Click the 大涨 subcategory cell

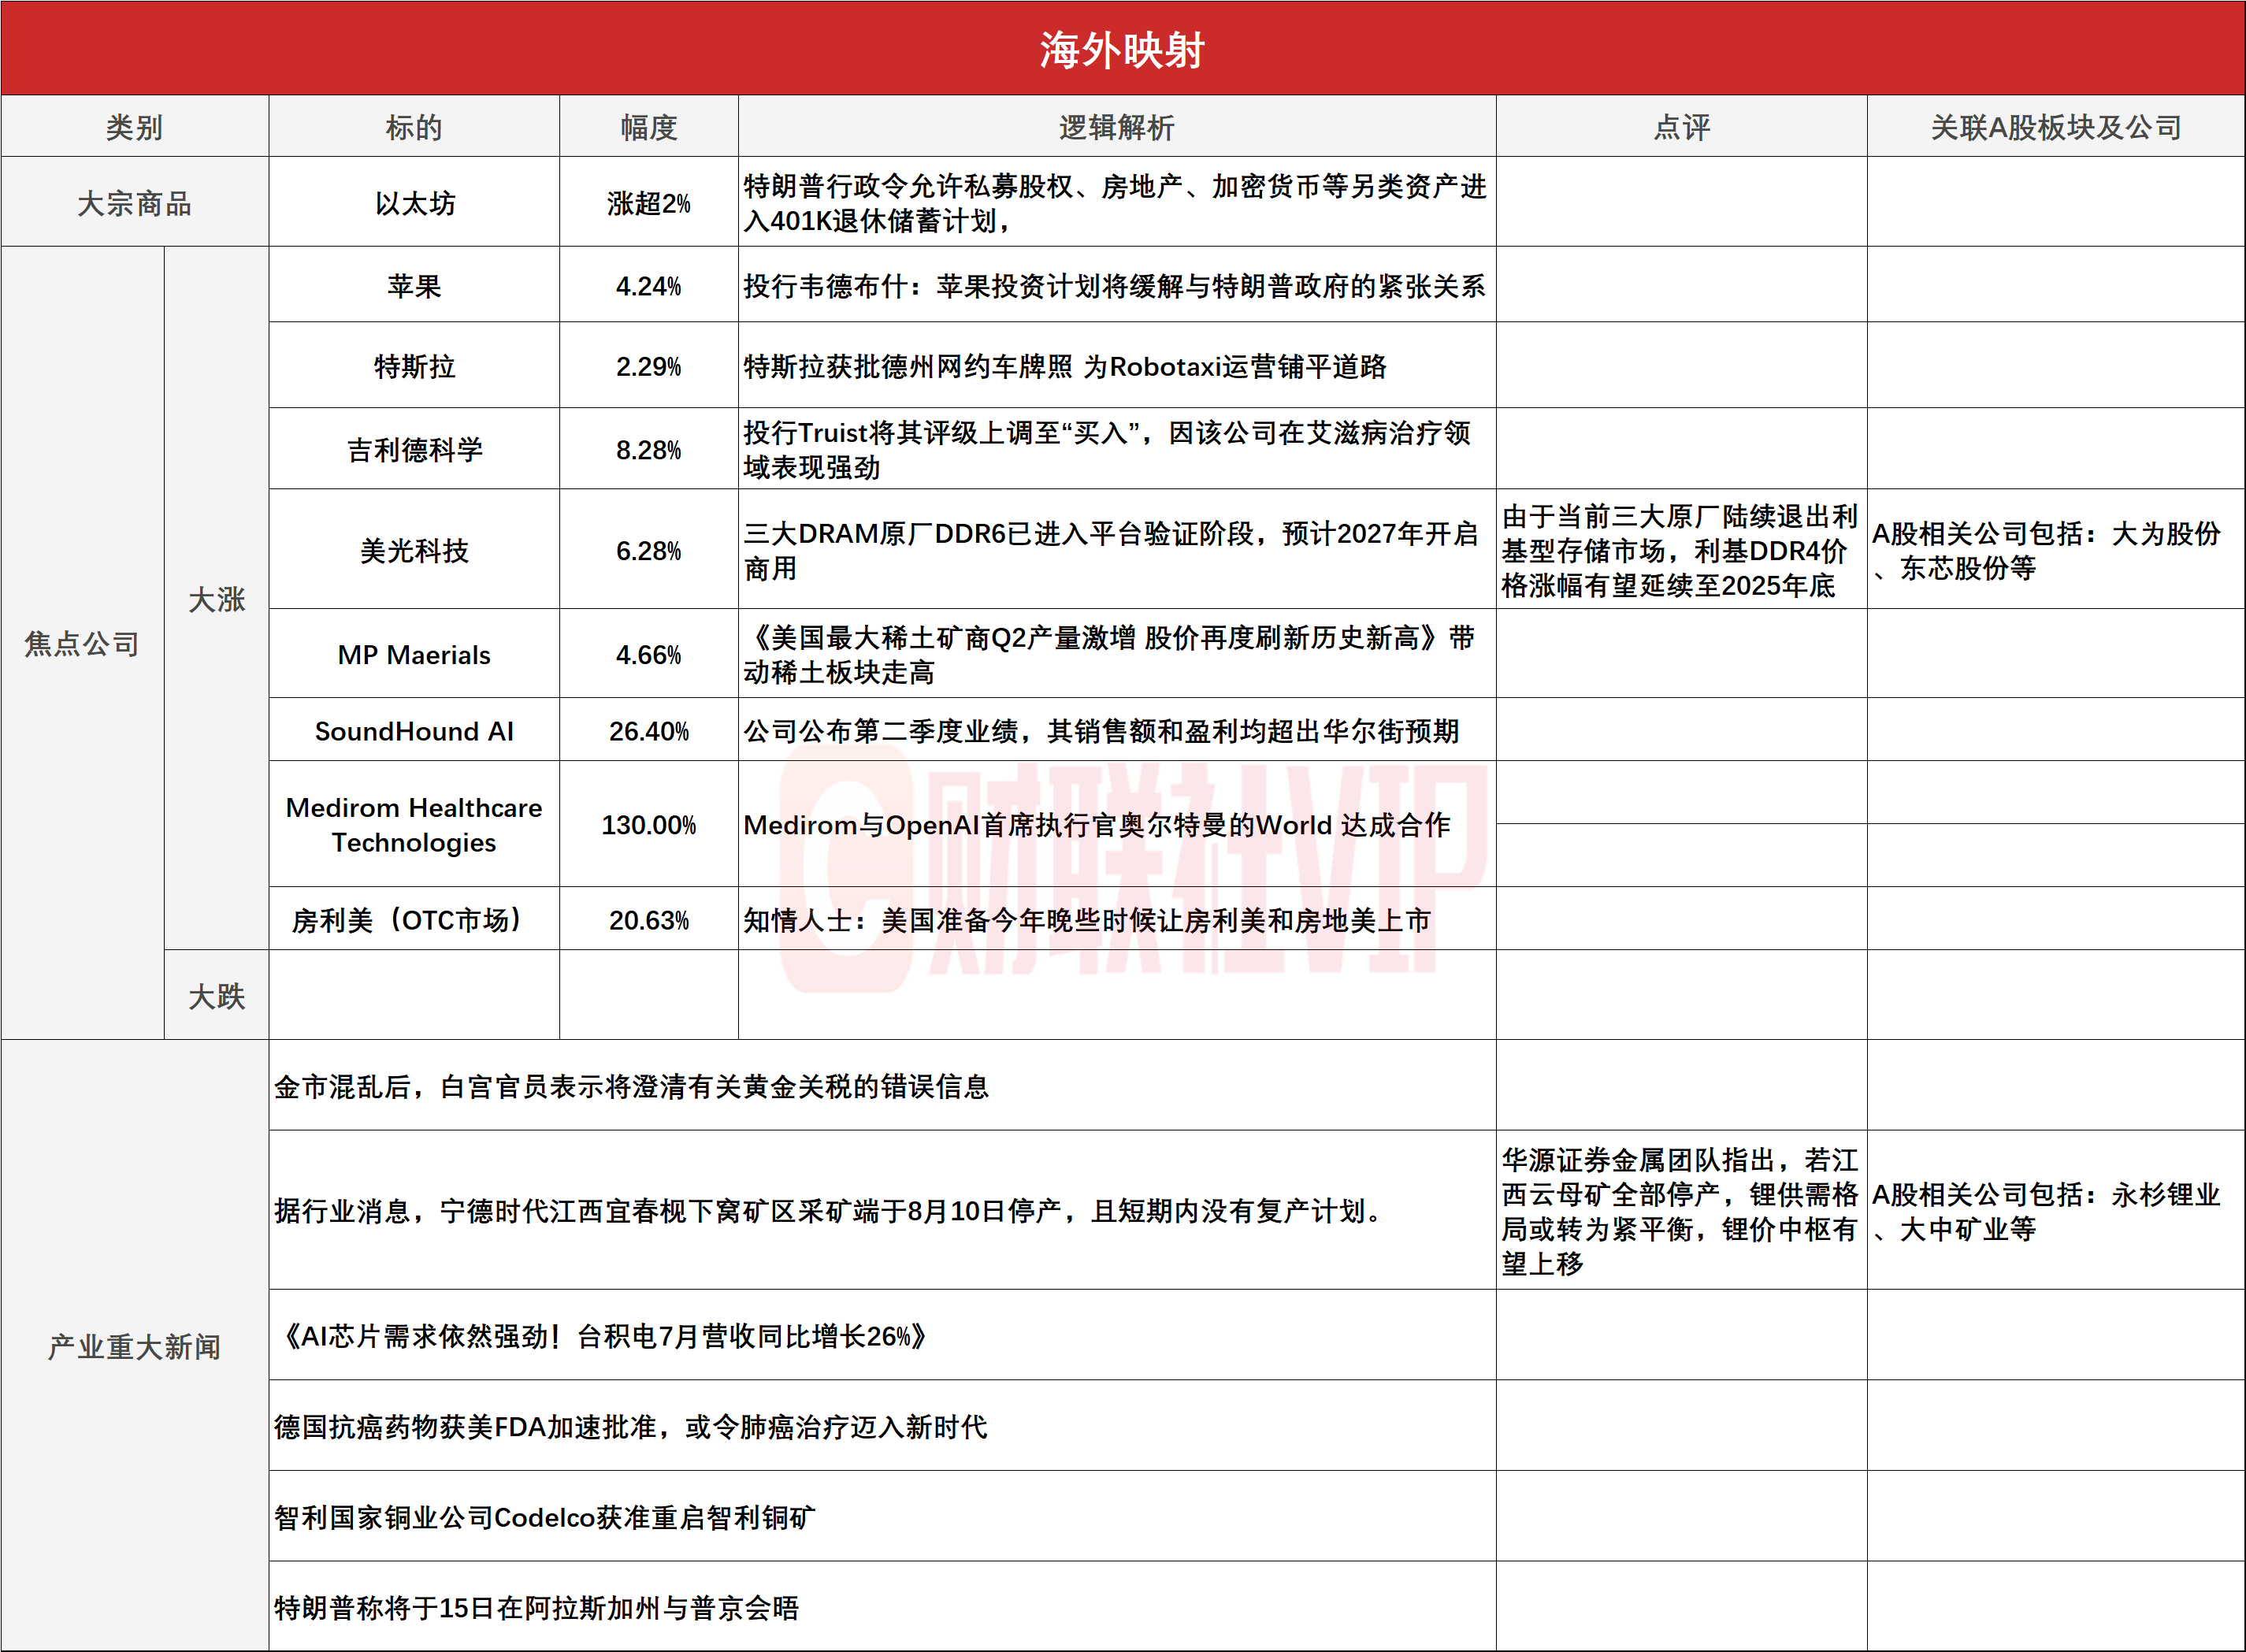point(217,599)
